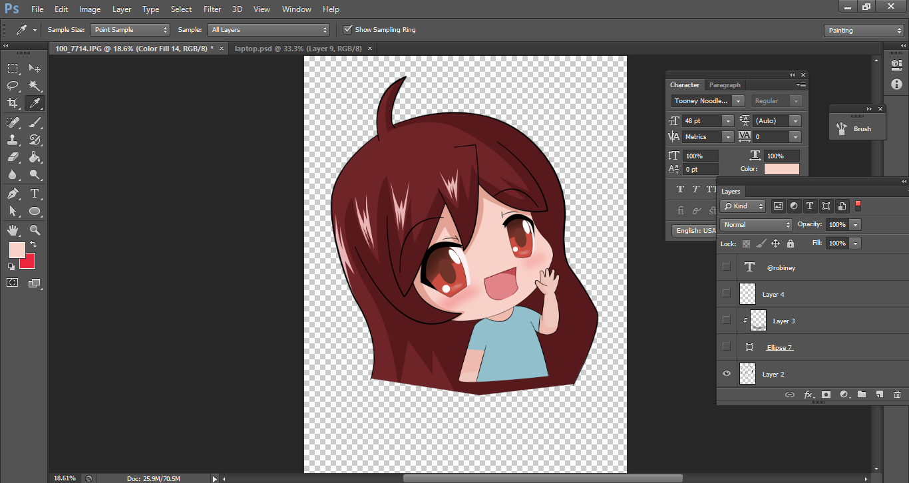
Task: Select the Clone Stamp tool
Action: [13, 140]
